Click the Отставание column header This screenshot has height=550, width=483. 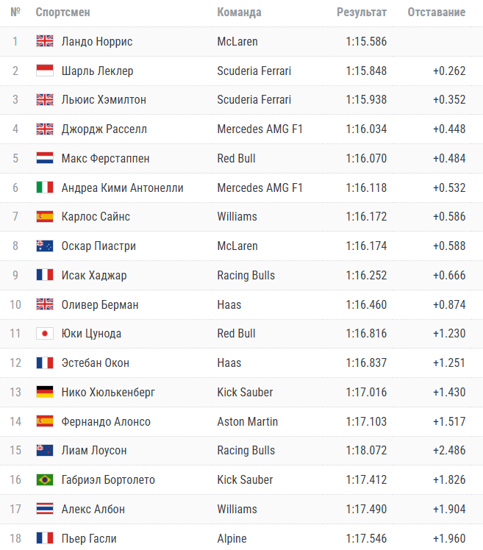[437, 12]
